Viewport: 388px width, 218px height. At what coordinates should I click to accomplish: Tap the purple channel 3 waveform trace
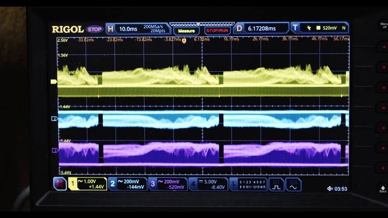click(x=203, y=154)
